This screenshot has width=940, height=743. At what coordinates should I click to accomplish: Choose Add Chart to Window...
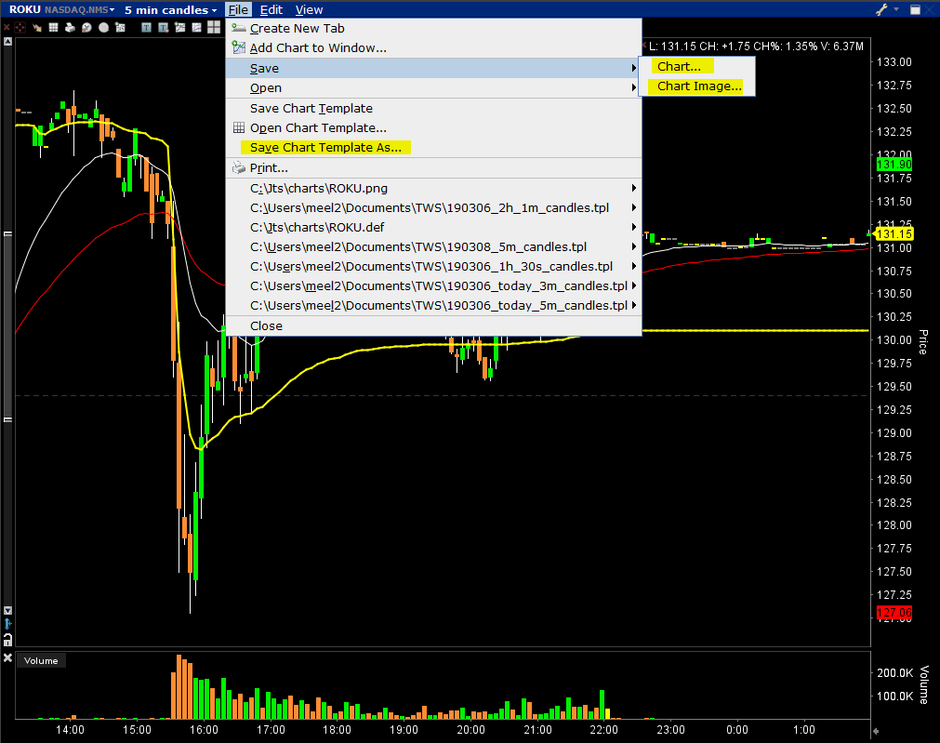433,48
